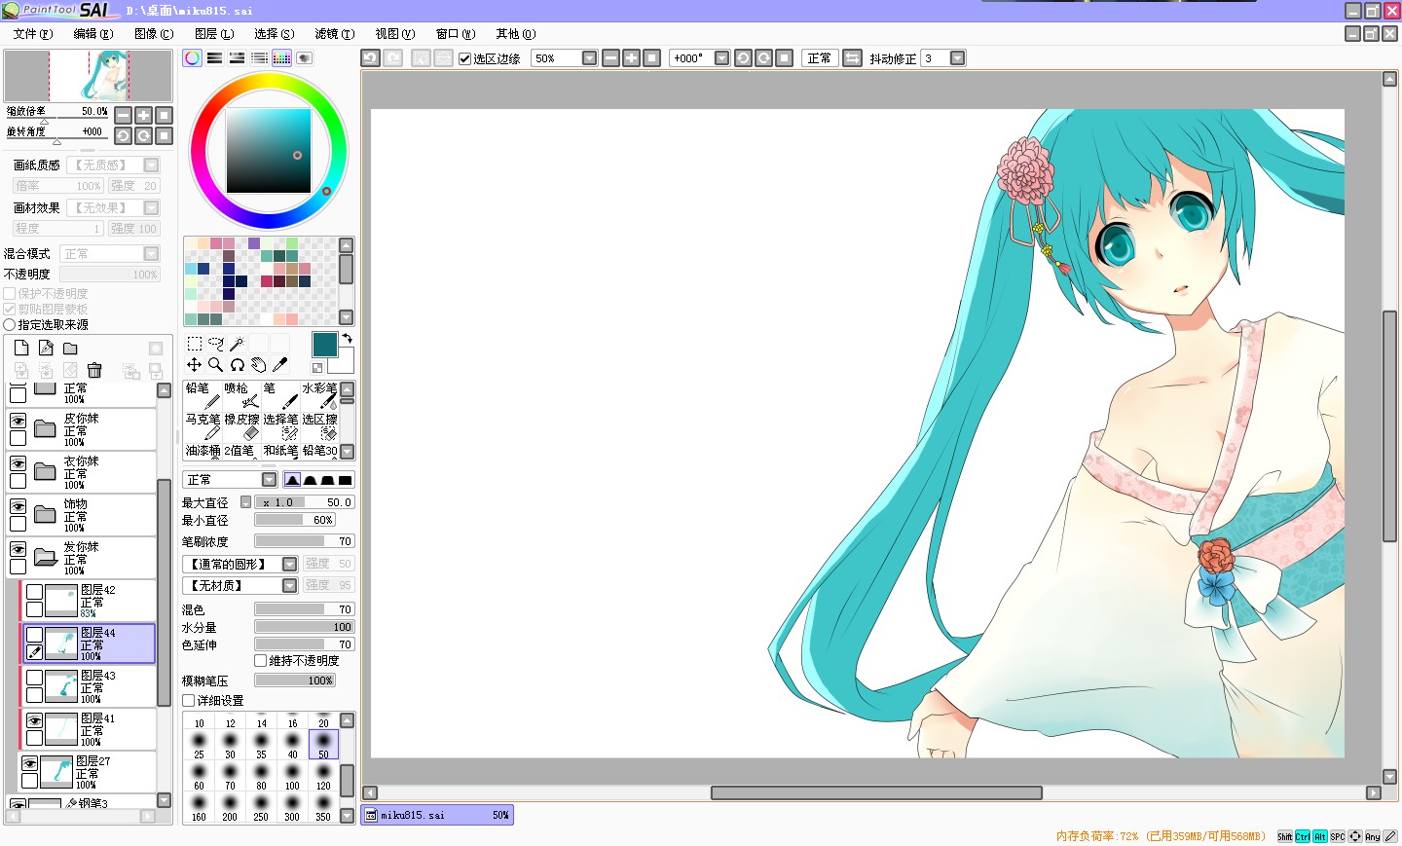Toggle 选区边缘 selection edge checkbox
This screenshot has width=1402, height=846.
465,58
